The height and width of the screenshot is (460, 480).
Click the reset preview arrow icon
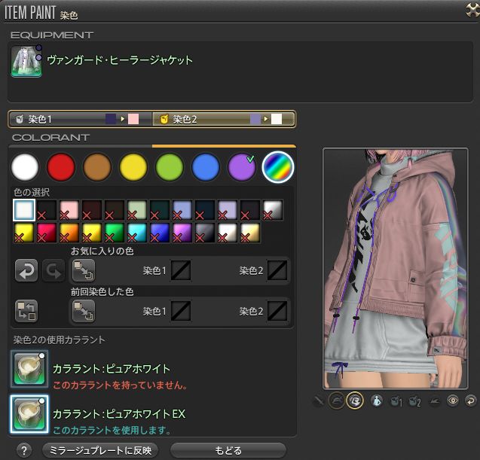(471, 401)
